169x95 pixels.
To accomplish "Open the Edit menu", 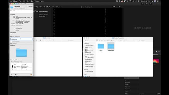I will 24,1.
